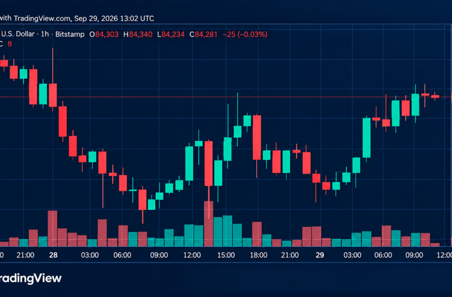Select the 1h interval label
This screenshot has height=297, width=452.
[x=45, y=34]
